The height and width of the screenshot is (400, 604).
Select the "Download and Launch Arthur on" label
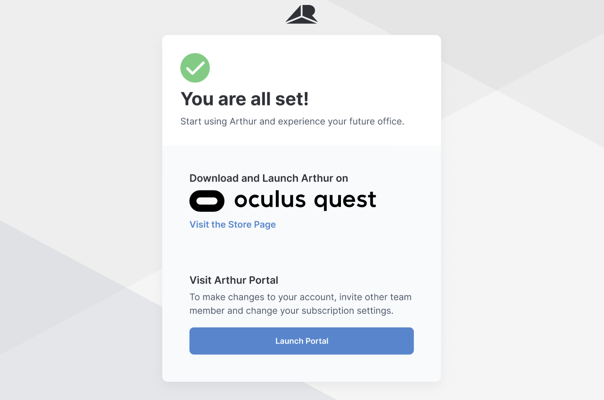coord(269,178)
